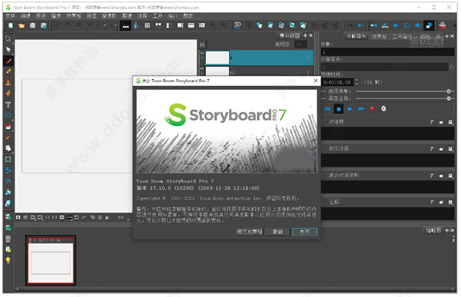Screen dimensions: 461x297
Task: Click the opacity value field in layers panel
Action: [300, 45]
